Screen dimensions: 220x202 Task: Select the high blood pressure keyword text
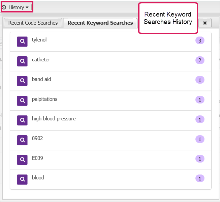(54, 119)
